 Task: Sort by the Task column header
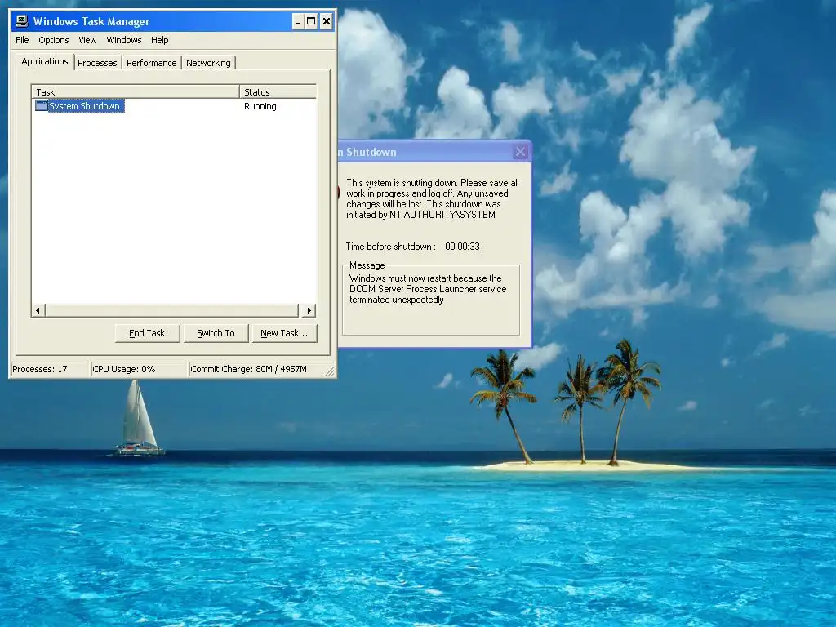136,91
